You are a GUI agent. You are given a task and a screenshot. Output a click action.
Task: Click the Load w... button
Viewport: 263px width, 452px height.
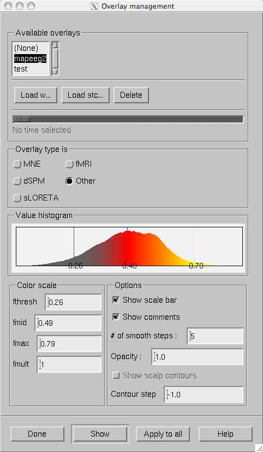pos(35,95)
